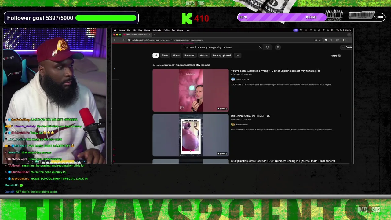Bookmark this page with the star icon
The width and height of the screenshot is (391, 220).
tap(320, 40)
